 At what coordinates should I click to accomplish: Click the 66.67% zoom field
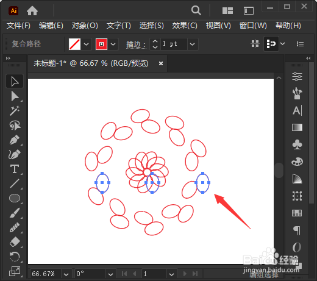pyautogui.click(x=45, y=274)
